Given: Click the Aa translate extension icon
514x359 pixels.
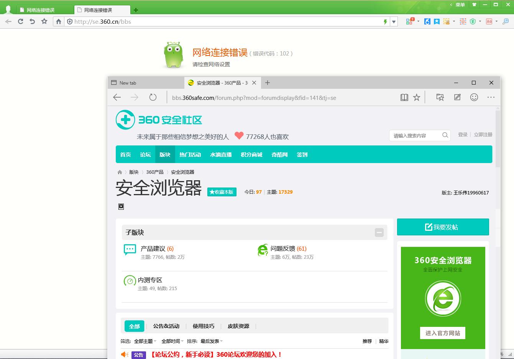Looking at the screenshot, I should click(489, 21).
